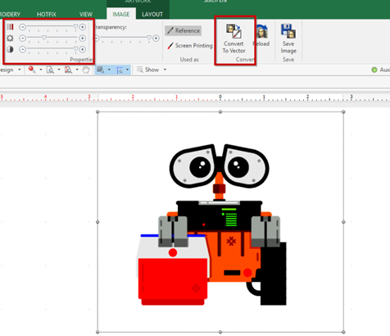Click the Reload image icon
This screenshot has width=390, height=336.
[x=261, y=31]
